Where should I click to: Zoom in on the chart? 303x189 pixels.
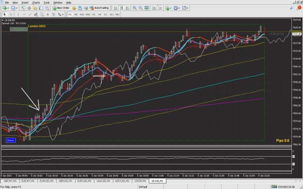click(x=134, y=8)
